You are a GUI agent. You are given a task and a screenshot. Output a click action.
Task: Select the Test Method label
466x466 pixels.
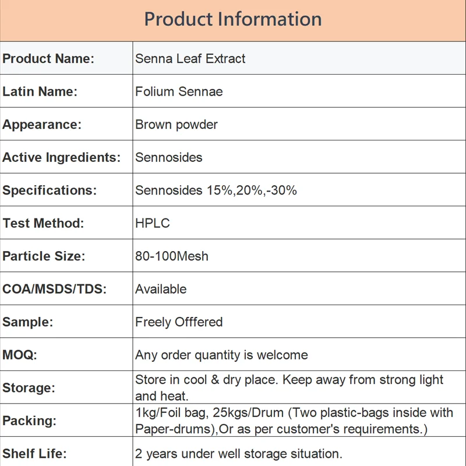point(43,223)
